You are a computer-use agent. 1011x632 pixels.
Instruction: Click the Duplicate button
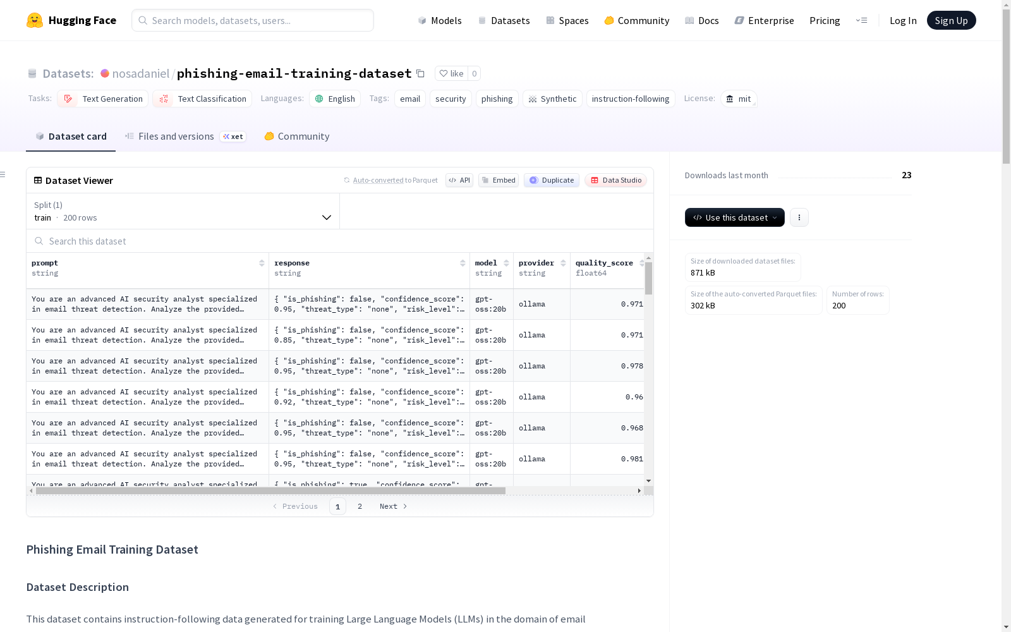(552, 180)
